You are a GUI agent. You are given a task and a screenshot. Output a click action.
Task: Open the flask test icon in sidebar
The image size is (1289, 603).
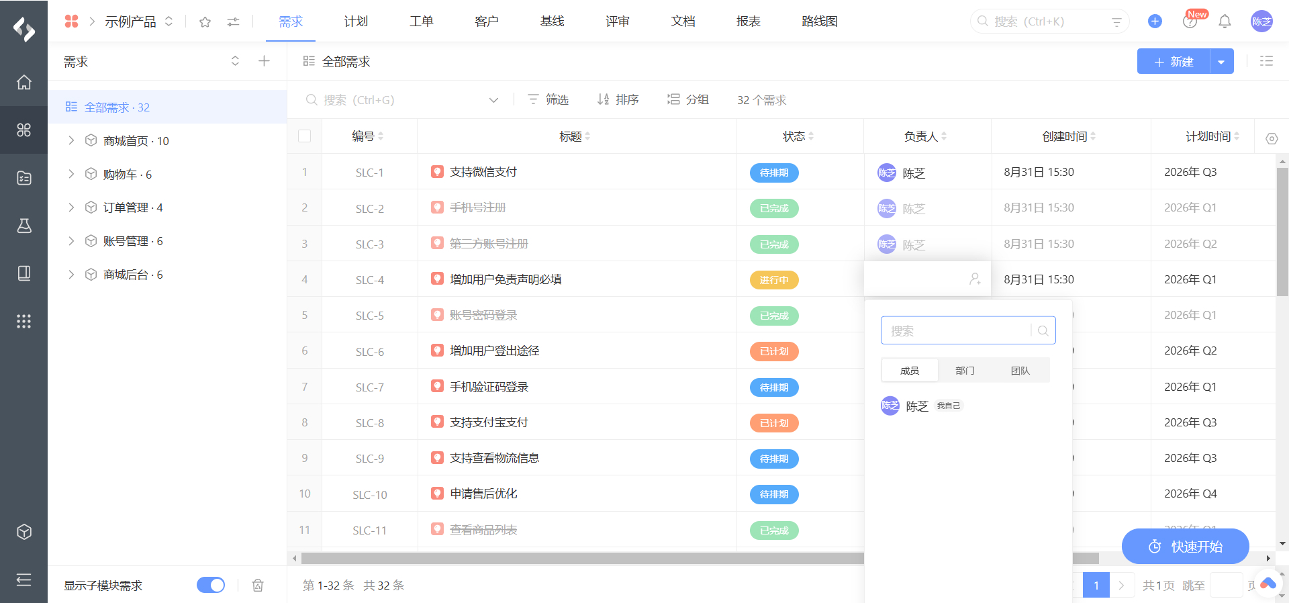click(24, 226)
